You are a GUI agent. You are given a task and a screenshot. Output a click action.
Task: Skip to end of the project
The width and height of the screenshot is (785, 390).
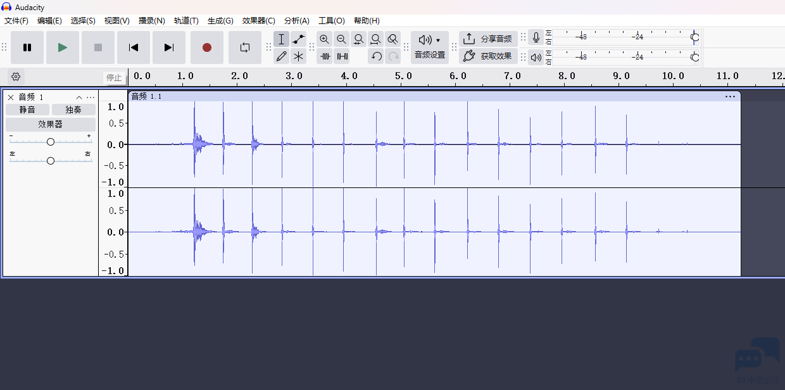(x=169, y=47)
